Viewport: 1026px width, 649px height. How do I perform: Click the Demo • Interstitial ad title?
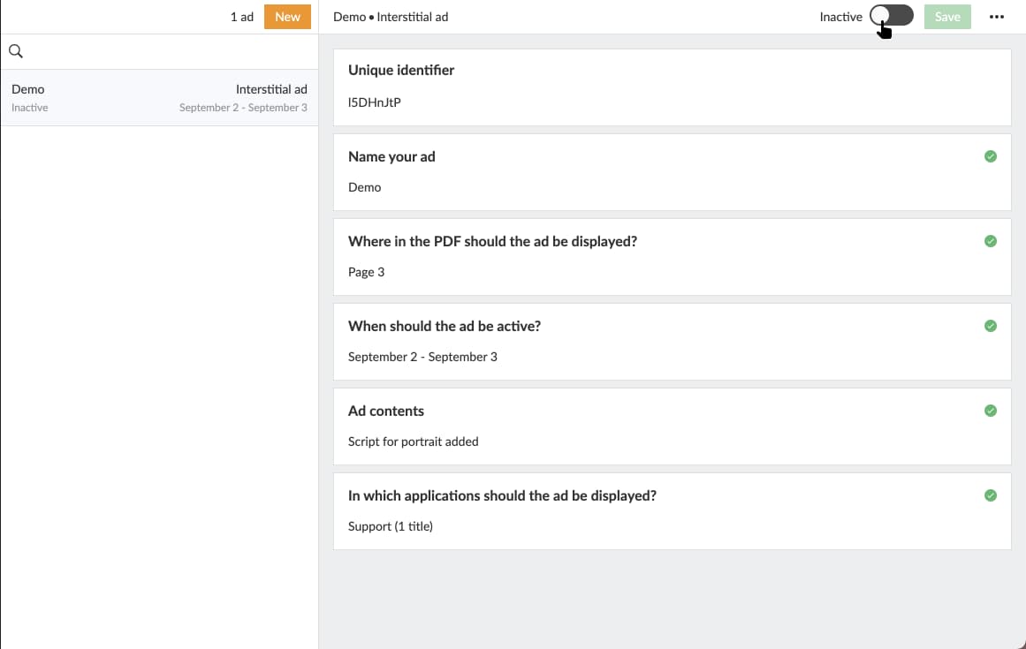click(x=391, y=17)
